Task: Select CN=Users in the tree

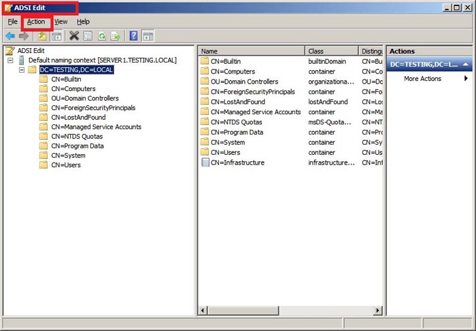Action: 66,164
